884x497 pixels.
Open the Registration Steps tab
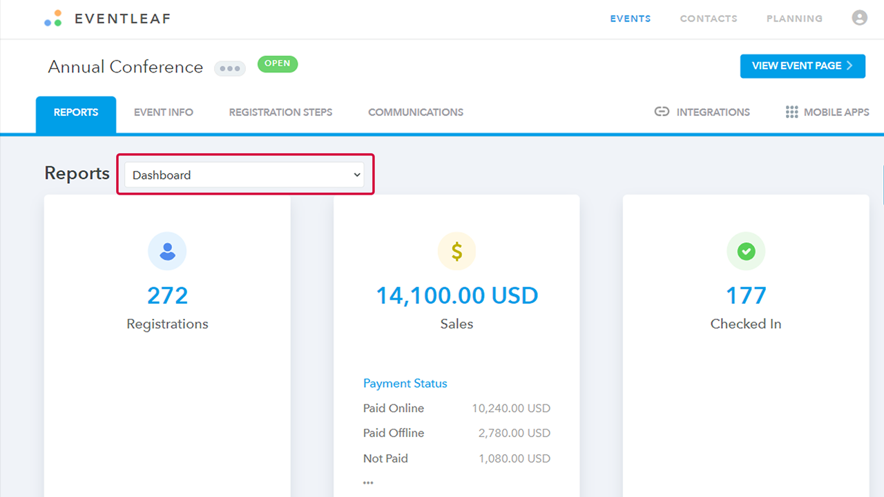280,112
